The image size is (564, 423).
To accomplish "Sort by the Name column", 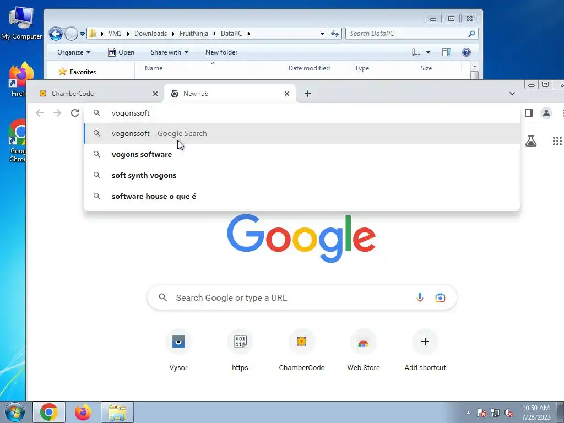I will click(210, 68).
